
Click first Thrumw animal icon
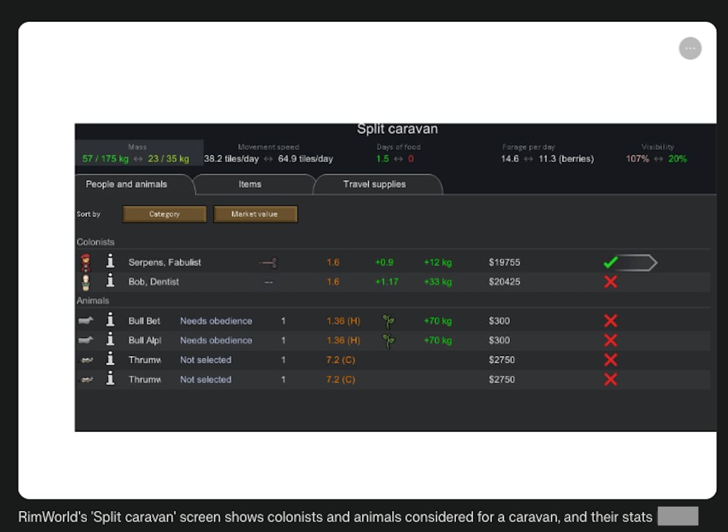click(x=87, y=360)
